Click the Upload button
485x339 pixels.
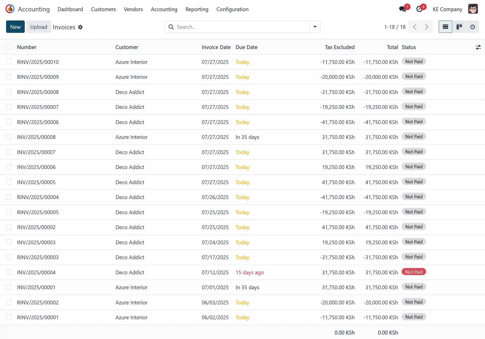click(39, 27)
